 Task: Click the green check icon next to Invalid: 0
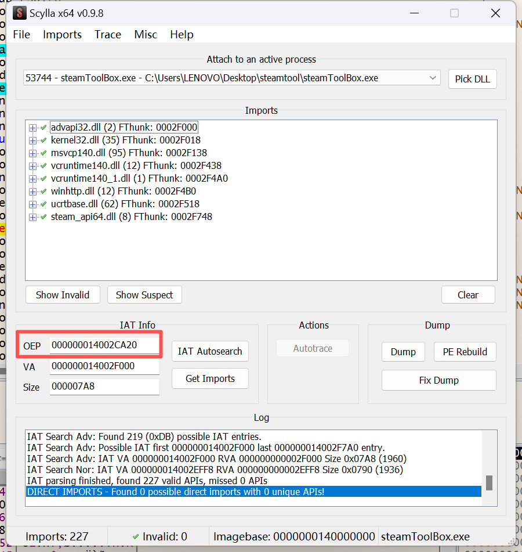[x=136, y=536]
